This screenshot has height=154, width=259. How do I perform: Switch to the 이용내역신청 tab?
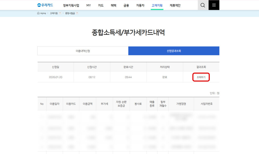point(83,51)
